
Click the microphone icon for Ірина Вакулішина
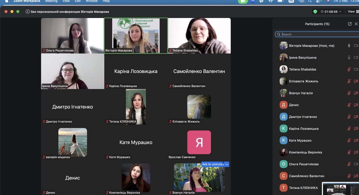(349, 57)
